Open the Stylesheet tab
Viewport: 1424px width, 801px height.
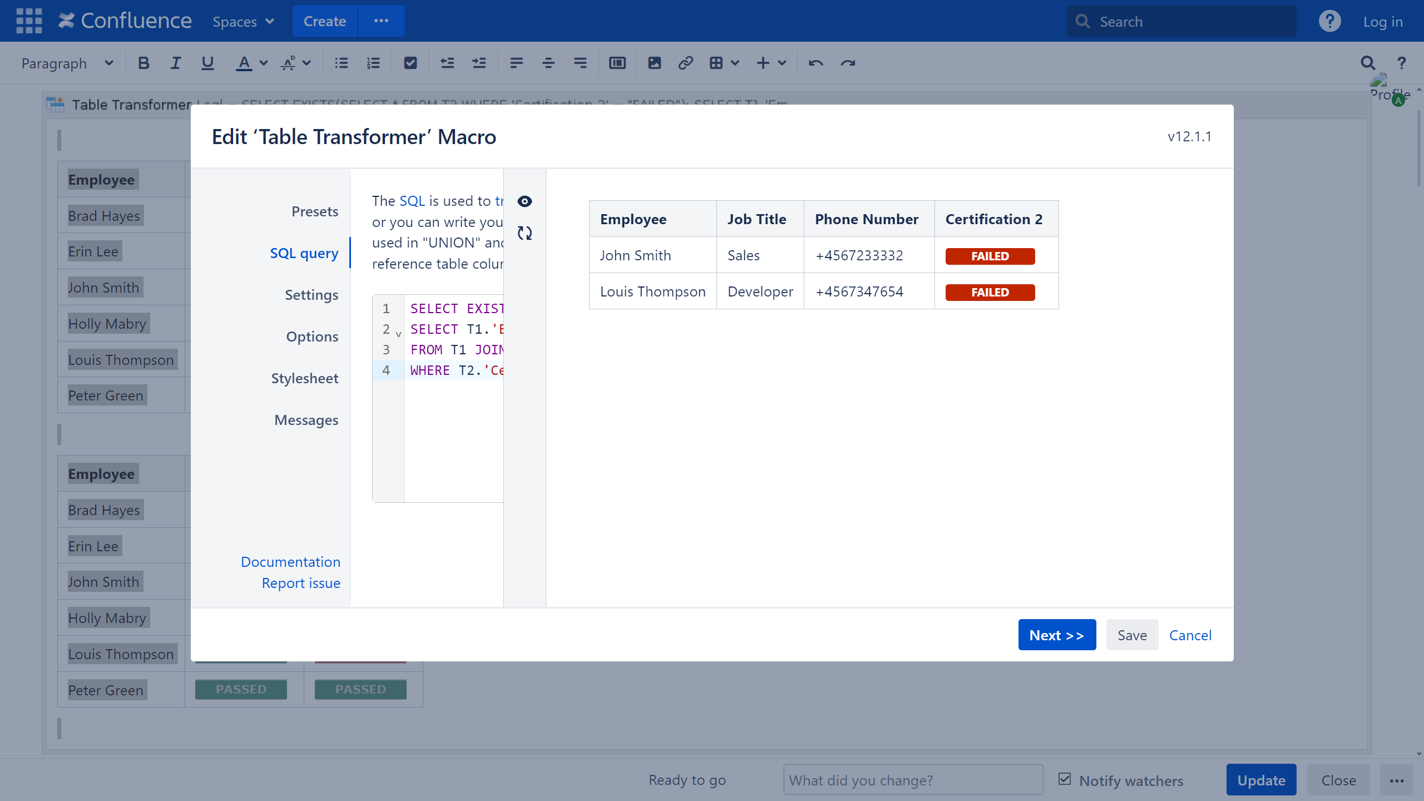304,378
